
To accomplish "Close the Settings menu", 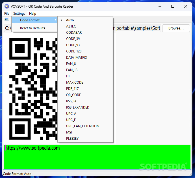I will (x=19, y=14).
